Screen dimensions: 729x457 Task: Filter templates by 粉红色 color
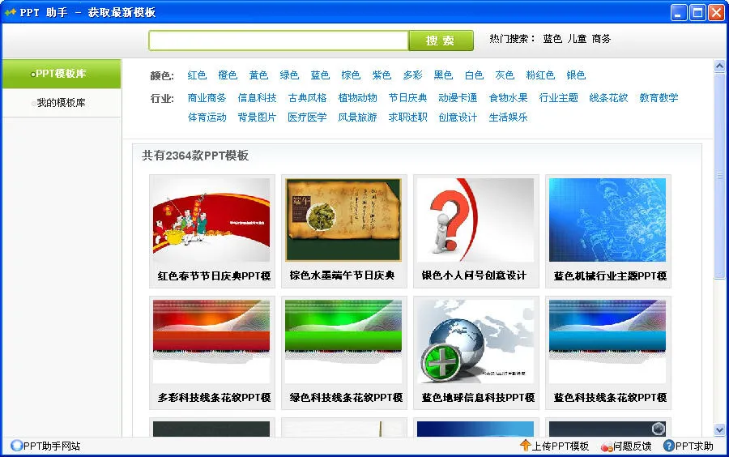click(540, 75)
